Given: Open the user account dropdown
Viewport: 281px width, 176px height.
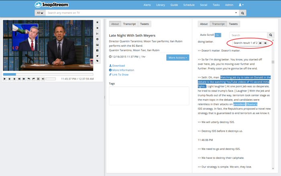Looking at the screenshot, I should click(241, 5).
